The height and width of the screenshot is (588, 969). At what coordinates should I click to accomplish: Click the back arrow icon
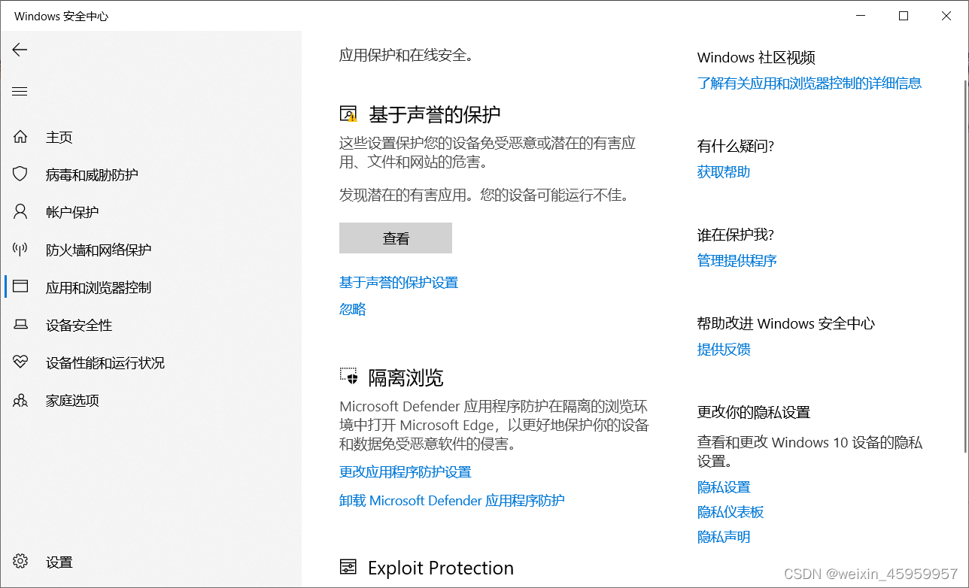(x=20, y=50)
